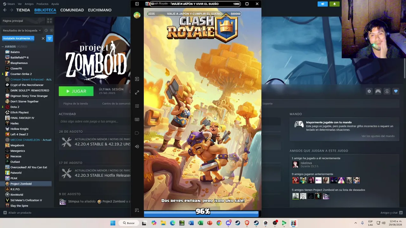The image size is (406, 228).
Task: Click the ready-to-play filter icon
Action: [x=51, y=30]
